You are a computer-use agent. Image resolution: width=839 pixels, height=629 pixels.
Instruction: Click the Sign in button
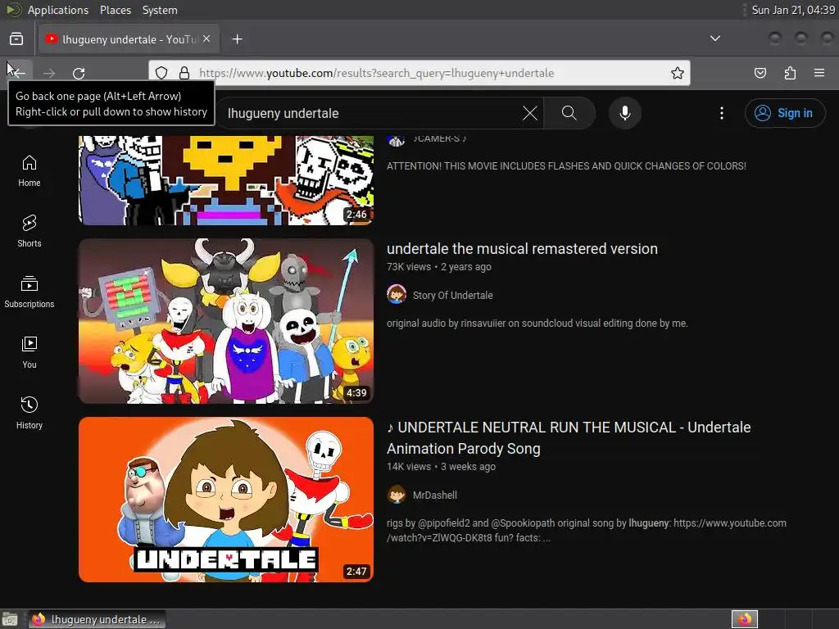pos(785,113)
